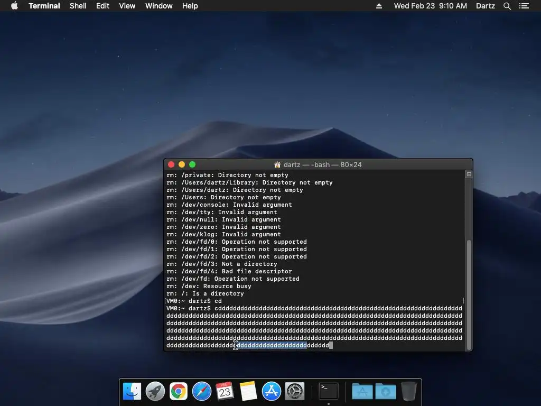
Task: Click the highlighted selected ddd text
Action: (x=272, y=345)
